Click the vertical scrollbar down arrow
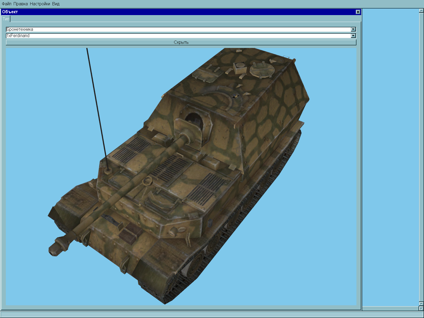Screen dimensions: 424x318 [421, 304]
